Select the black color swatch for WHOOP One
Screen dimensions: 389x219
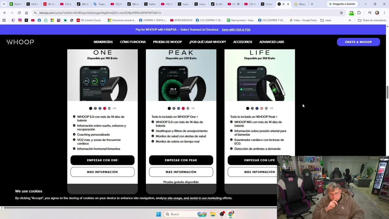point(91,108)
